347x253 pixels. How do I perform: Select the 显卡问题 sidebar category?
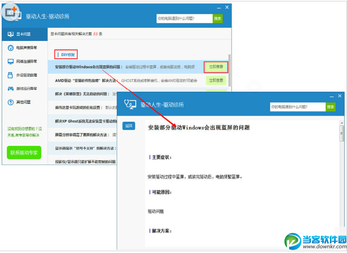click(x=24, y=34)
